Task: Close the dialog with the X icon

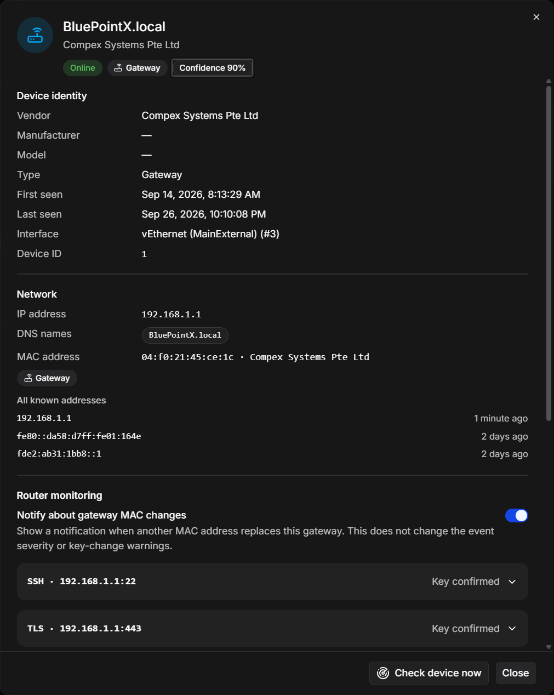Action: [536, 17]
